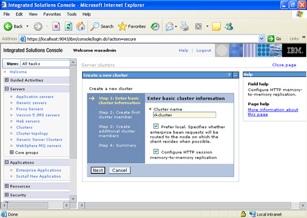Toggle Configure HTTP session replication checkbox

click(156, 152)
